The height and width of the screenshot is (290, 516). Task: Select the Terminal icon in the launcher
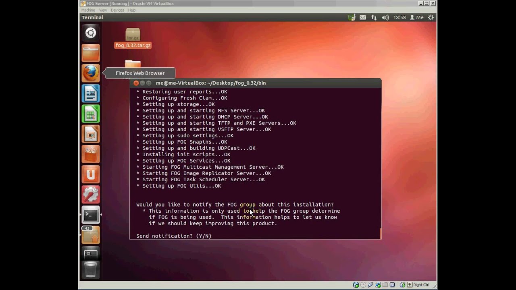(91, 215)
